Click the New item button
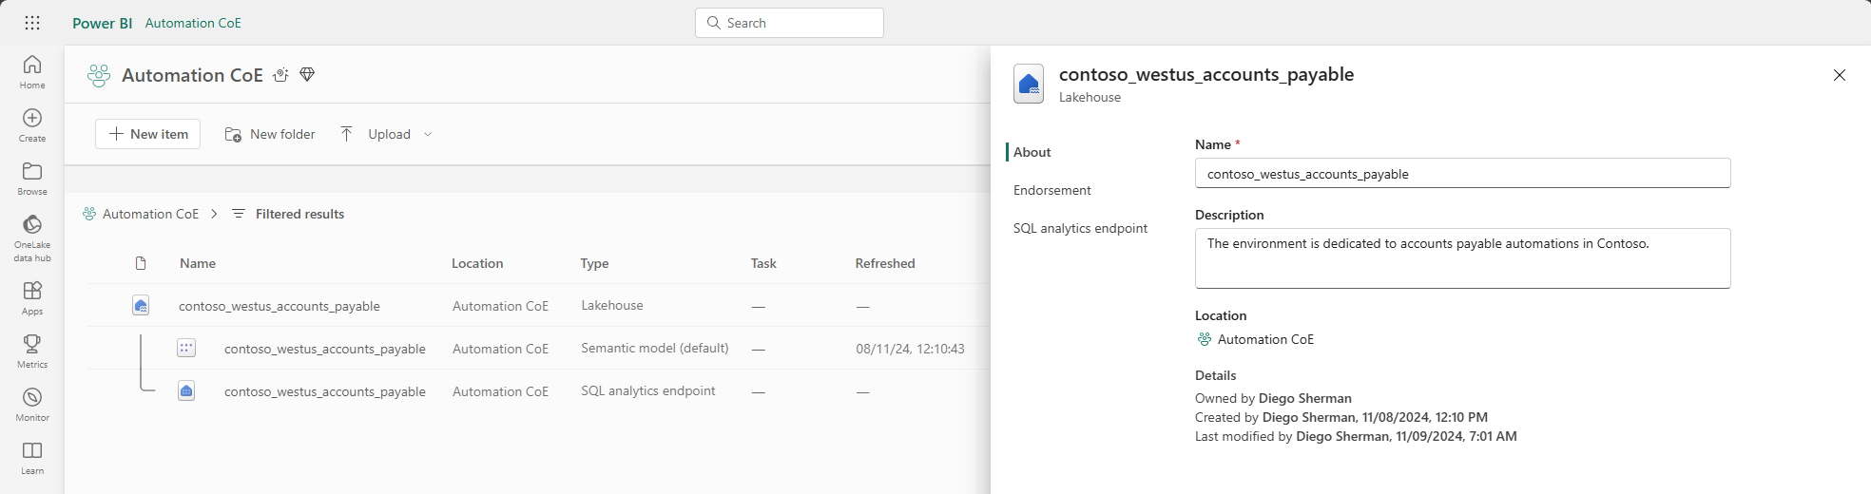This screenshot has width=1871, height=494. [x=148, y=134]
